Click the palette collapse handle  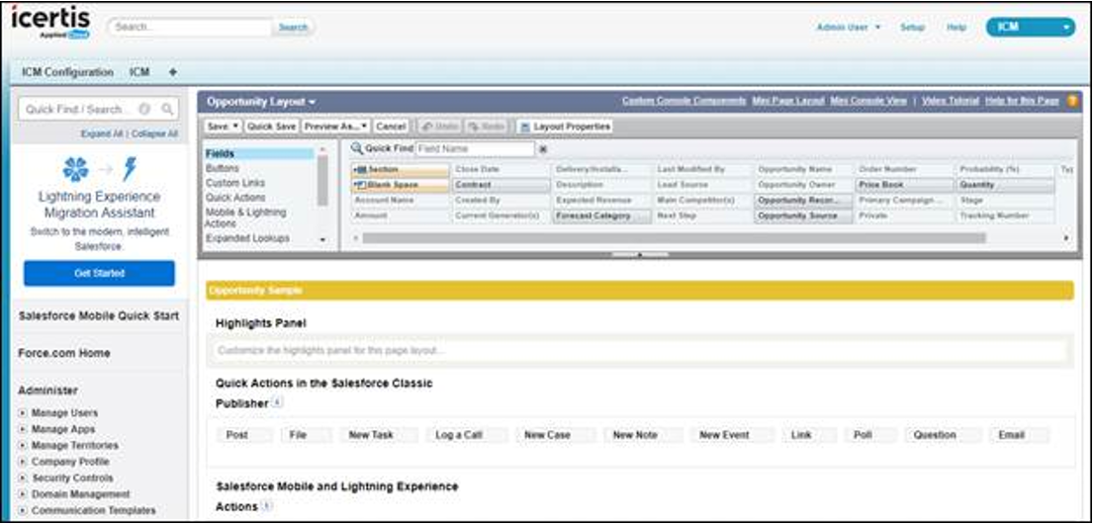(x=640, y=254)
